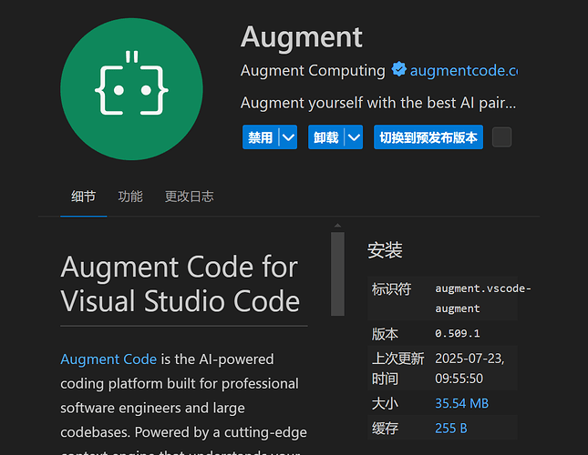This screenshot has height=455, width=588.
Task: Toggle the checkbox beside pre-release button
Action: pos(501,136)
